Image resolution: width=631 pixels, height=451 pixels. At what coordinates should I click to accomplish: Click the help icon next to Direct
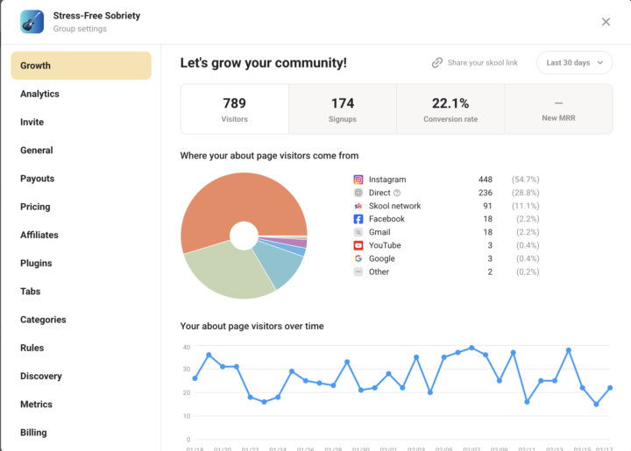click(x=397, y=193)
